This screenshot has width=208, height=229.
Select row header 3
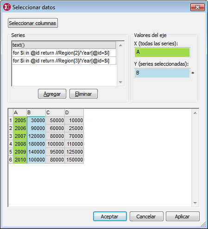[x=11, y=136]
